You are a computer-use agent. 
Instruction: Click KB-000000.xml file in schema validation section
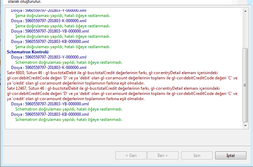coord(50,42)
